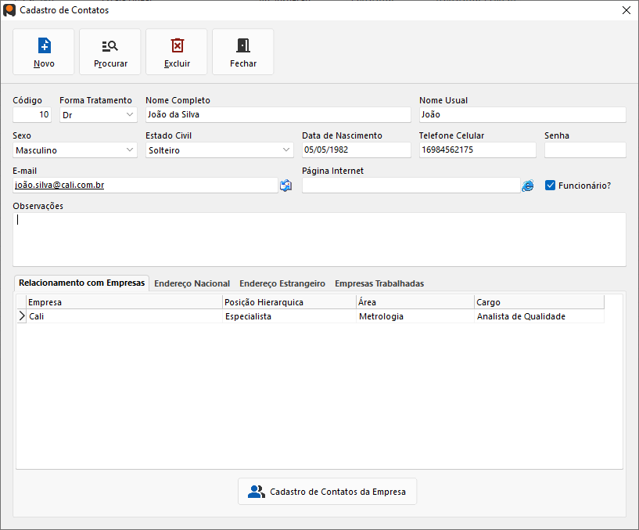Click the Cargo column header
Image resolution: width=639 pixels, height=530 pixels.
click(x=538, y=302)
